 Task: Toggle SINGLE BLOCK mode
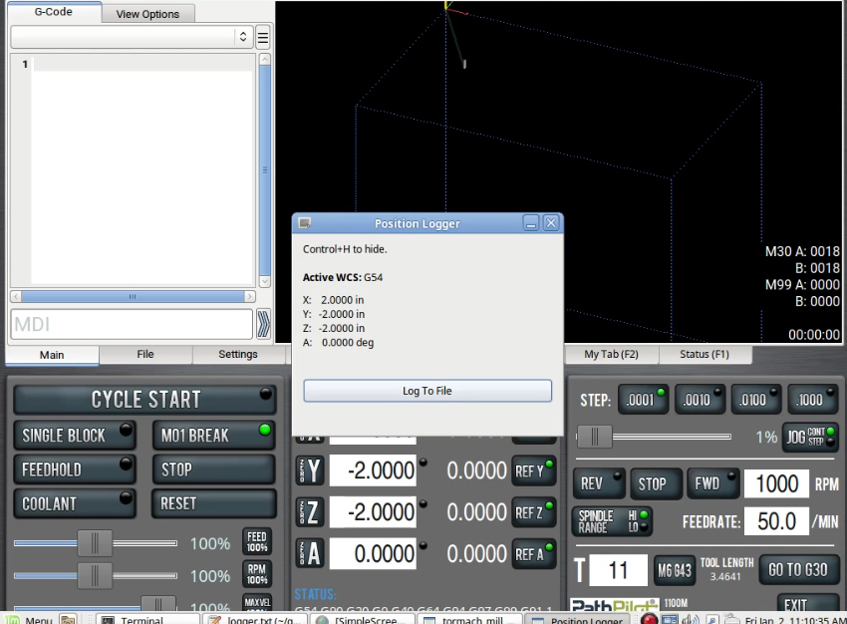point(76,435)
